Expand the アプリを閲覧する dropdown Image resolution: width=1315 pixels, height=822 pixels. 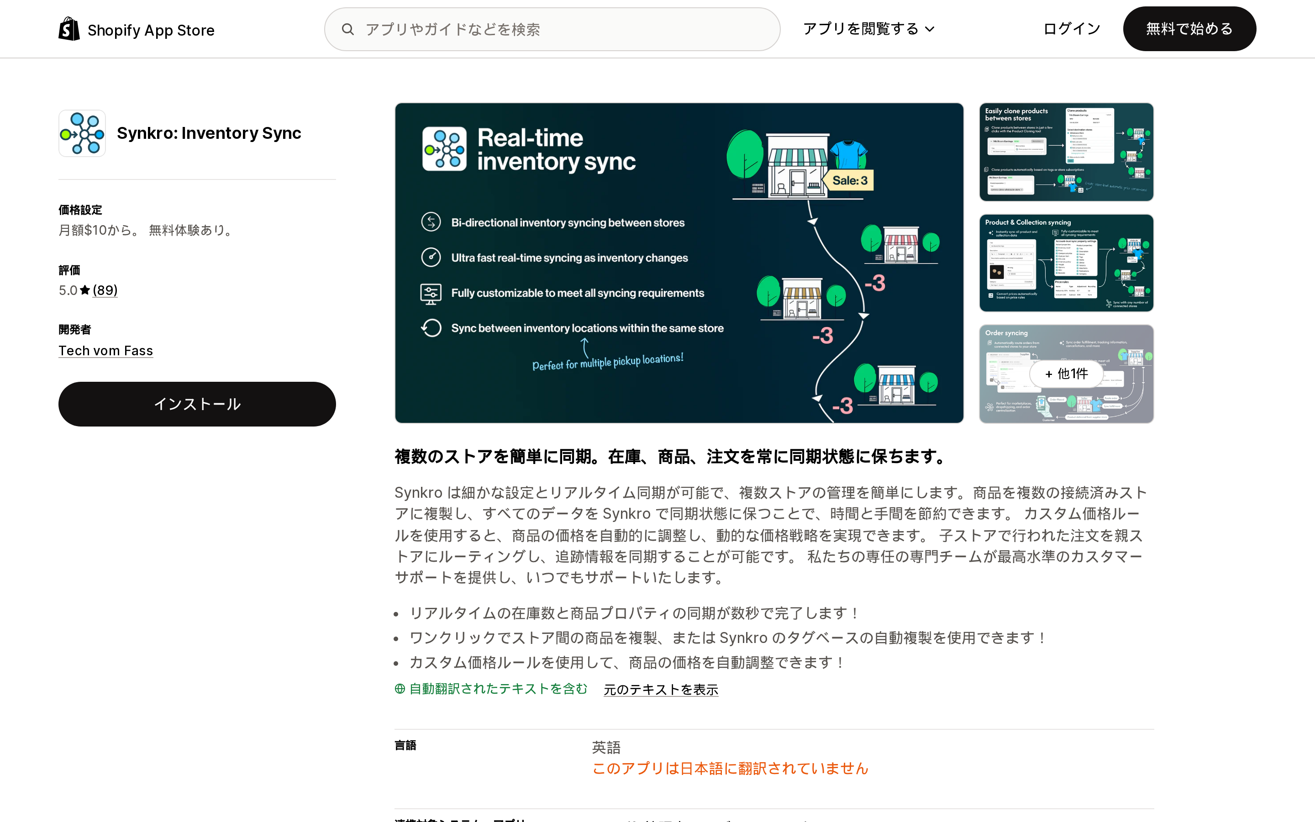[868, 29]
